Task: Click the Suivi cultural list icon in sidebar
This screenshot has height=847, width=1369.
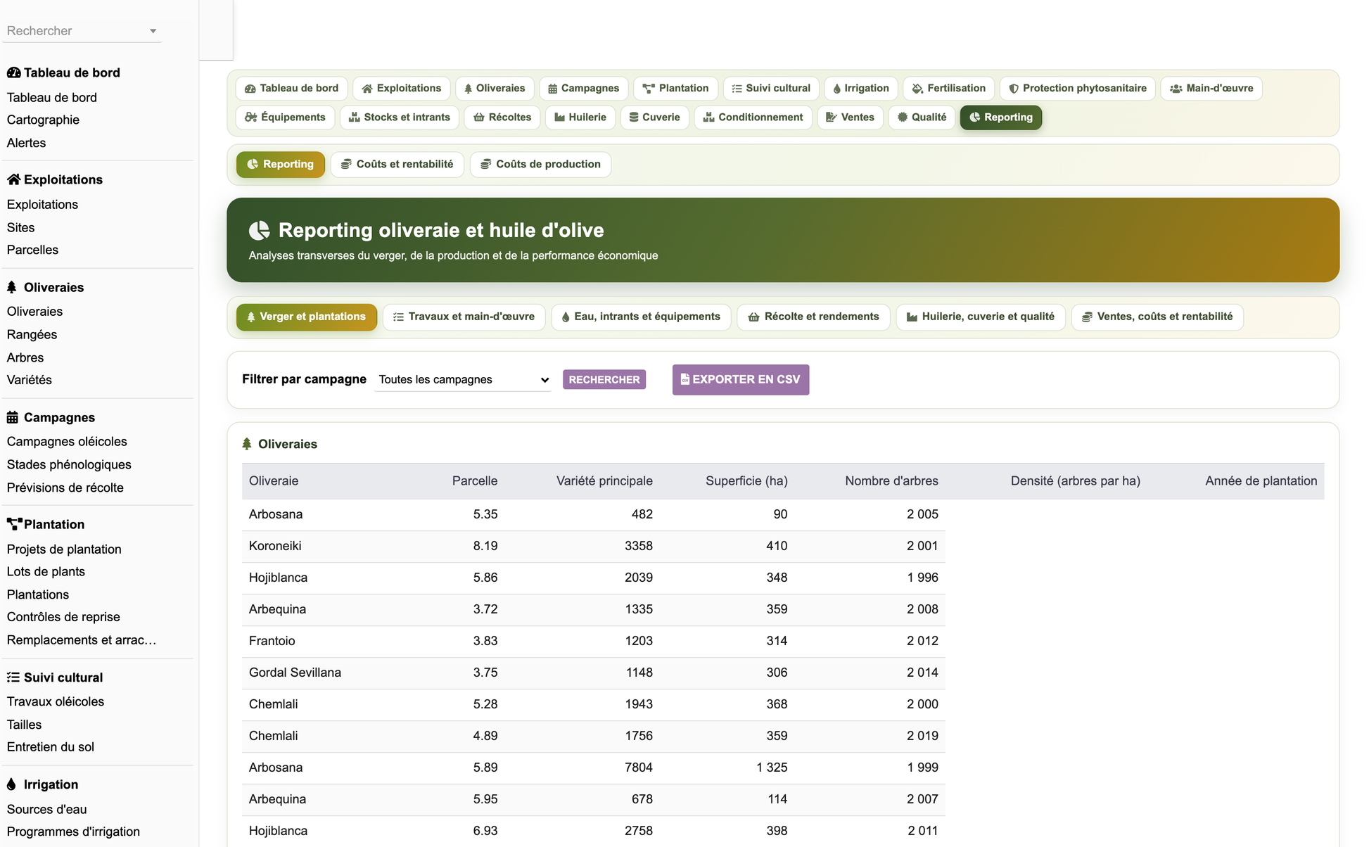Action: [x=13, y=677]
